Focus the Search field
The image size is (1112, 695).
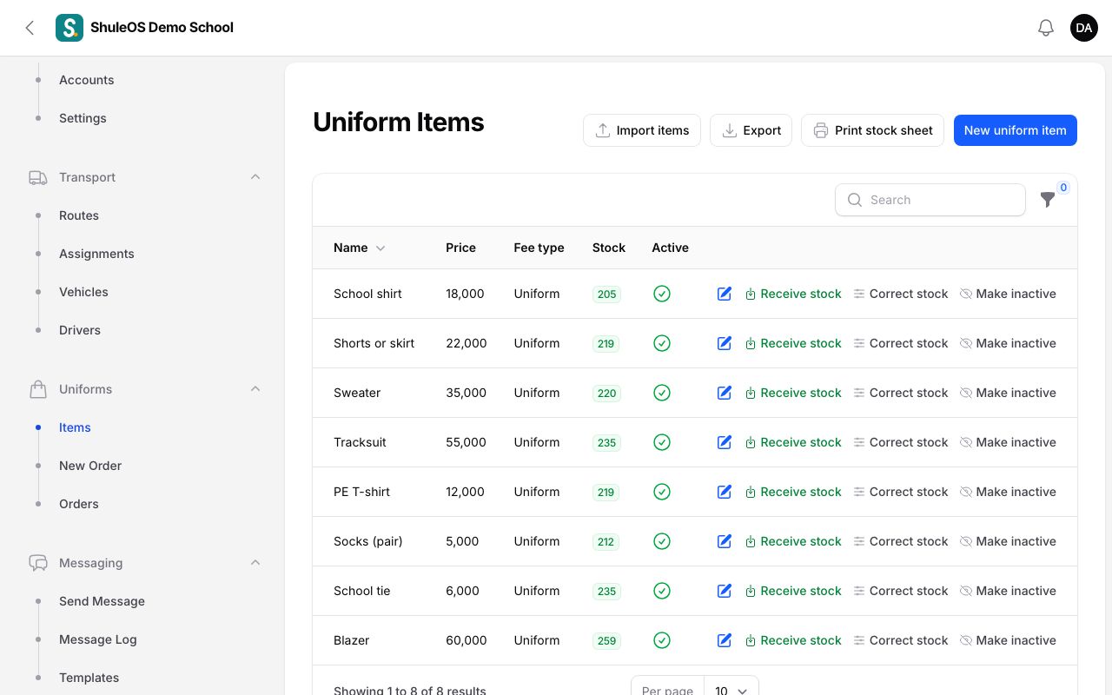click(x=930, y=200)
